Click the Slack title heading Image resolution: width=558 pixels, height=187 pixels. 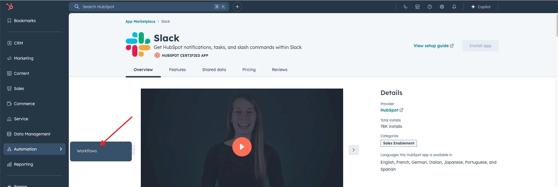coord(166,38)
